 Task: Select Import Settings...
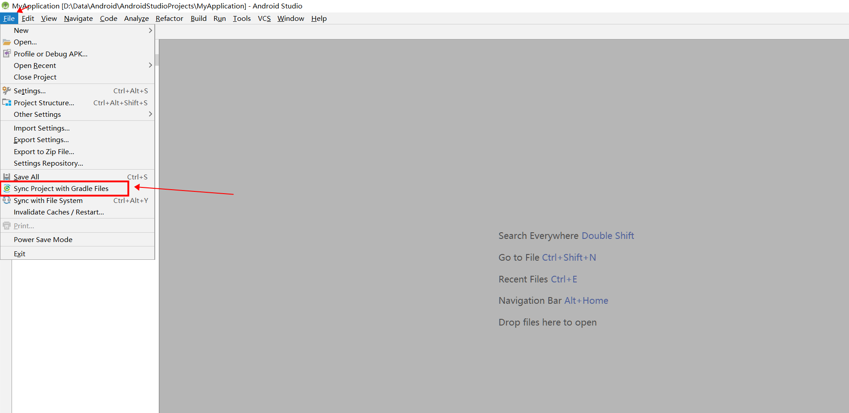[x=77, y=128]
